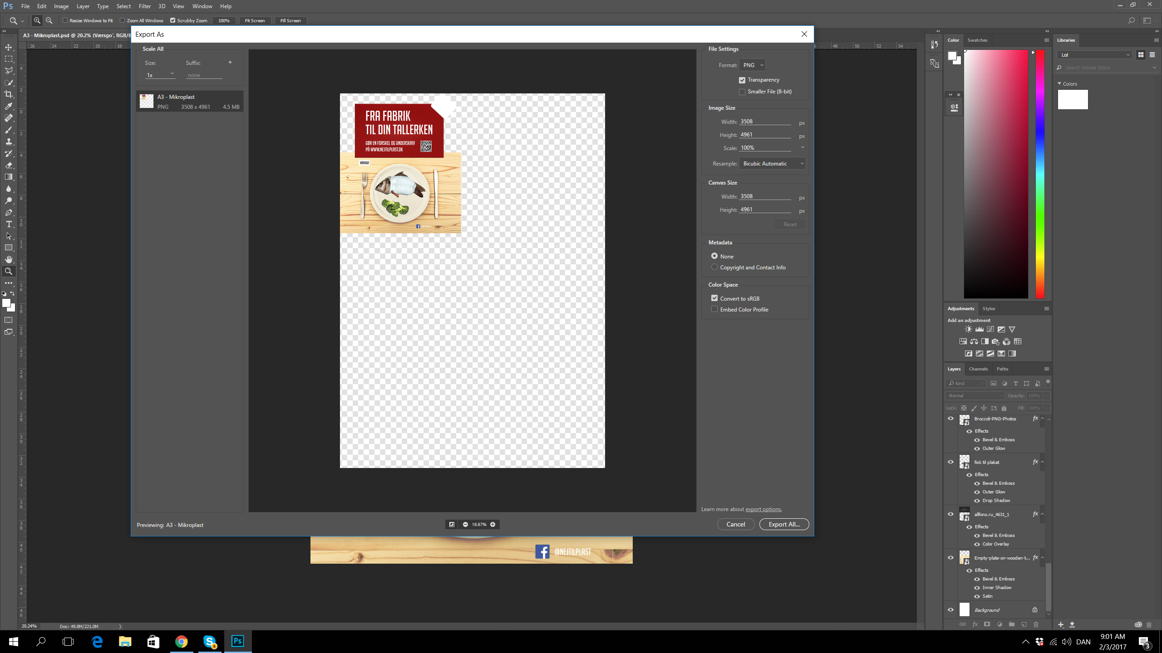Open Photoshop from the taskbar
Screen dimensions: 1162x653
click(x=237, y=641)
